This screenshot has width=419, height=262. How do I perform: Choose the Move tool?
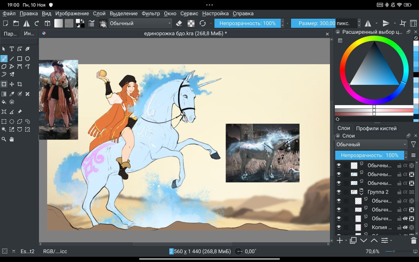pos(12,84)
